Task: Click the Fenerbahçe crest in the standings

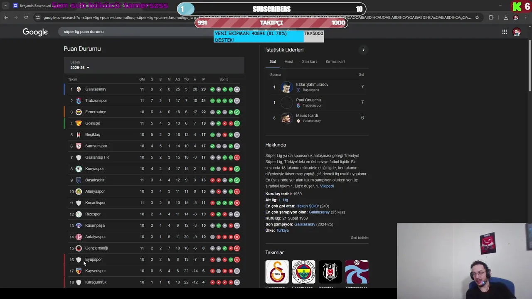Action: (x=79, y=112)
